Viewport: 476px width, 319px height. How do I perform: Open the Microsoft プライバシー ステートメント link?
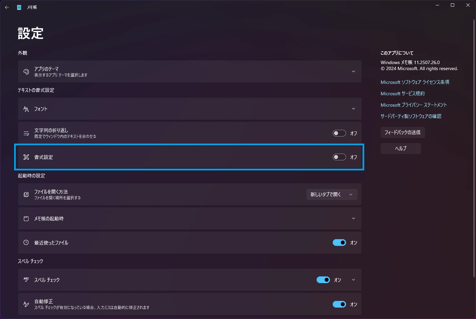(414, 105)
